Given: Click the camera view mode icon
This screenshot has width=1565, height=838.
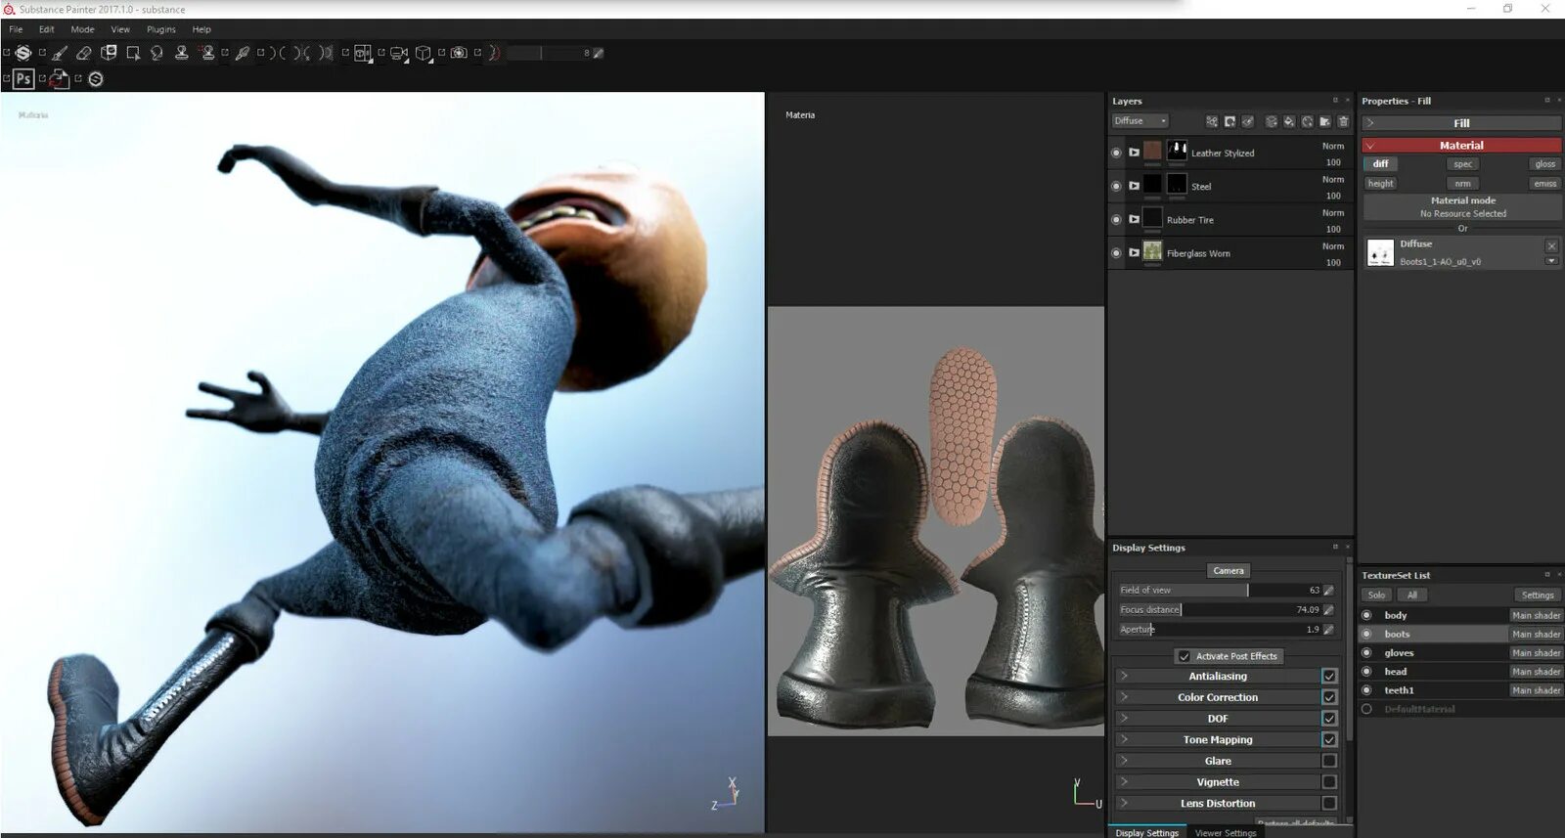Looking at the screenshot, I should [398, 53].
